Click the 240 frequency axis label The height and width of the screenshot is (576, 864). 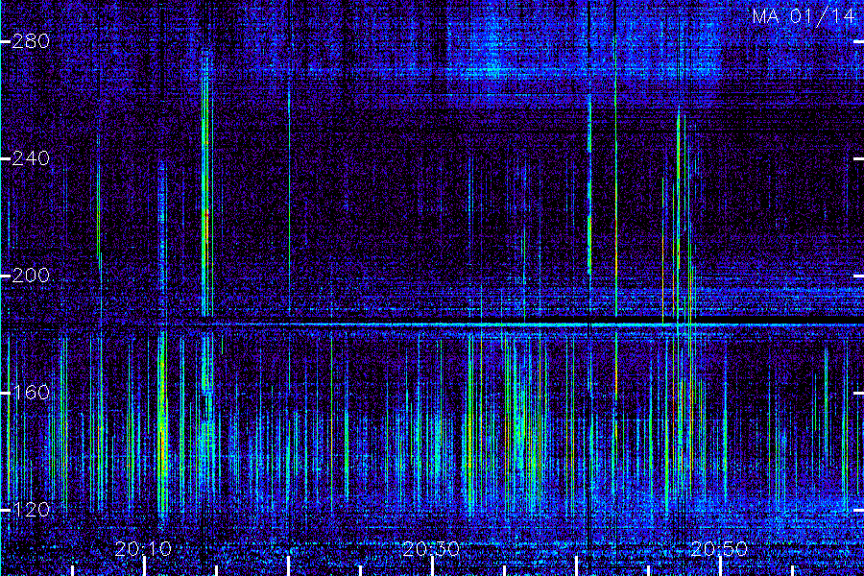pos(31,158)
